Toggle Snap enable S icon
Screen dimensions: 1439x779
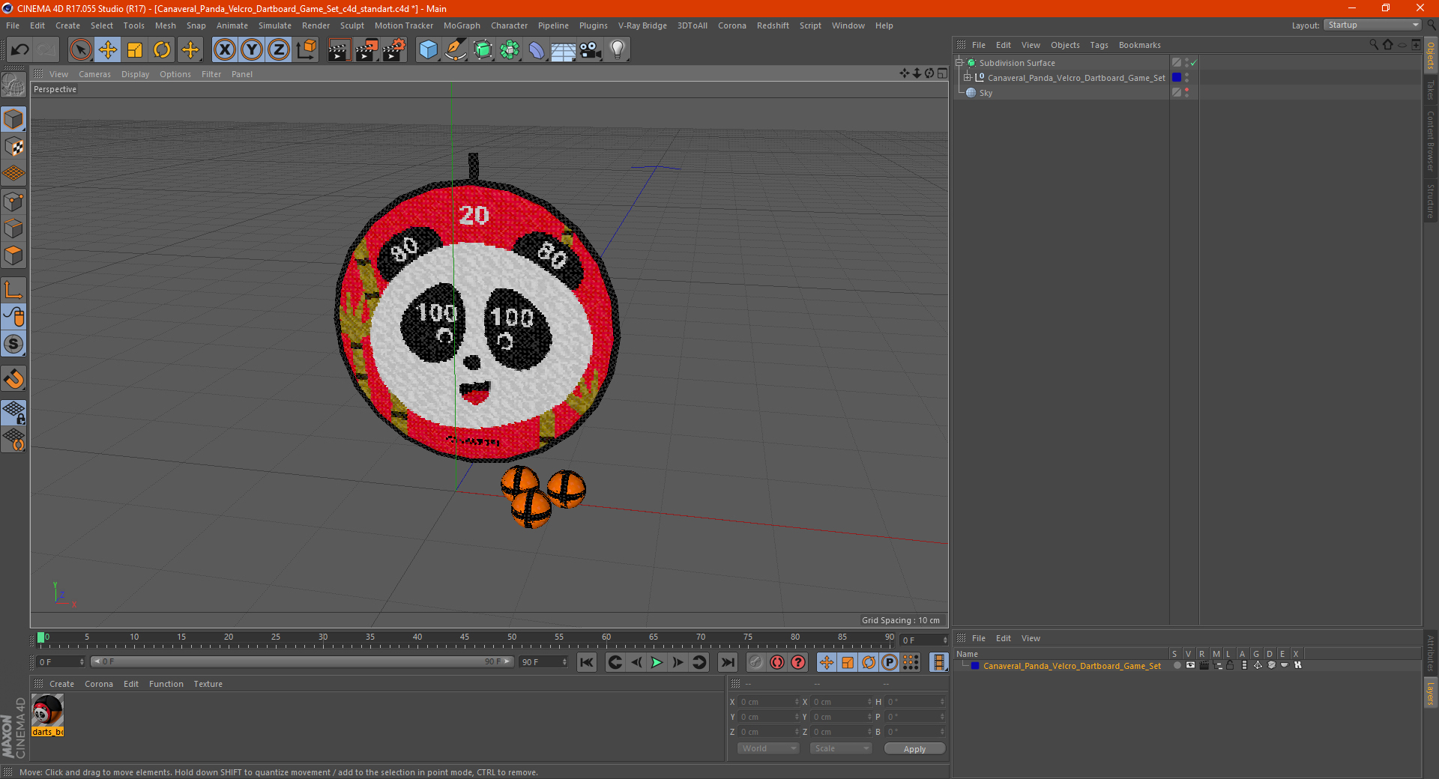click(13, 344)
